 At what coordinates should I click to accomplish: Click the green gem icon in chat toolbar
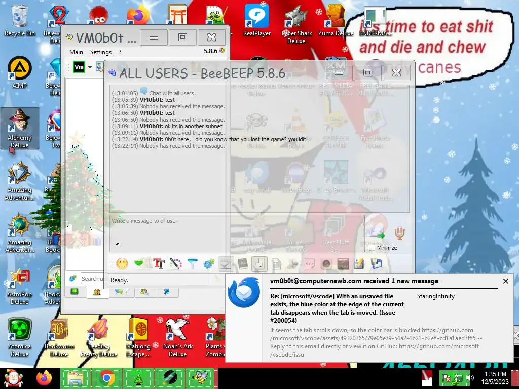point(140,263)
